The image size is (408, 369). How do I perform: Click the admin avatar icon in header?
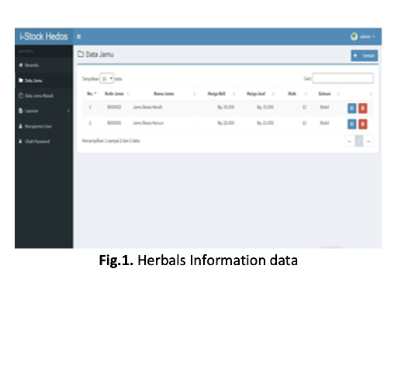point(354,36)
